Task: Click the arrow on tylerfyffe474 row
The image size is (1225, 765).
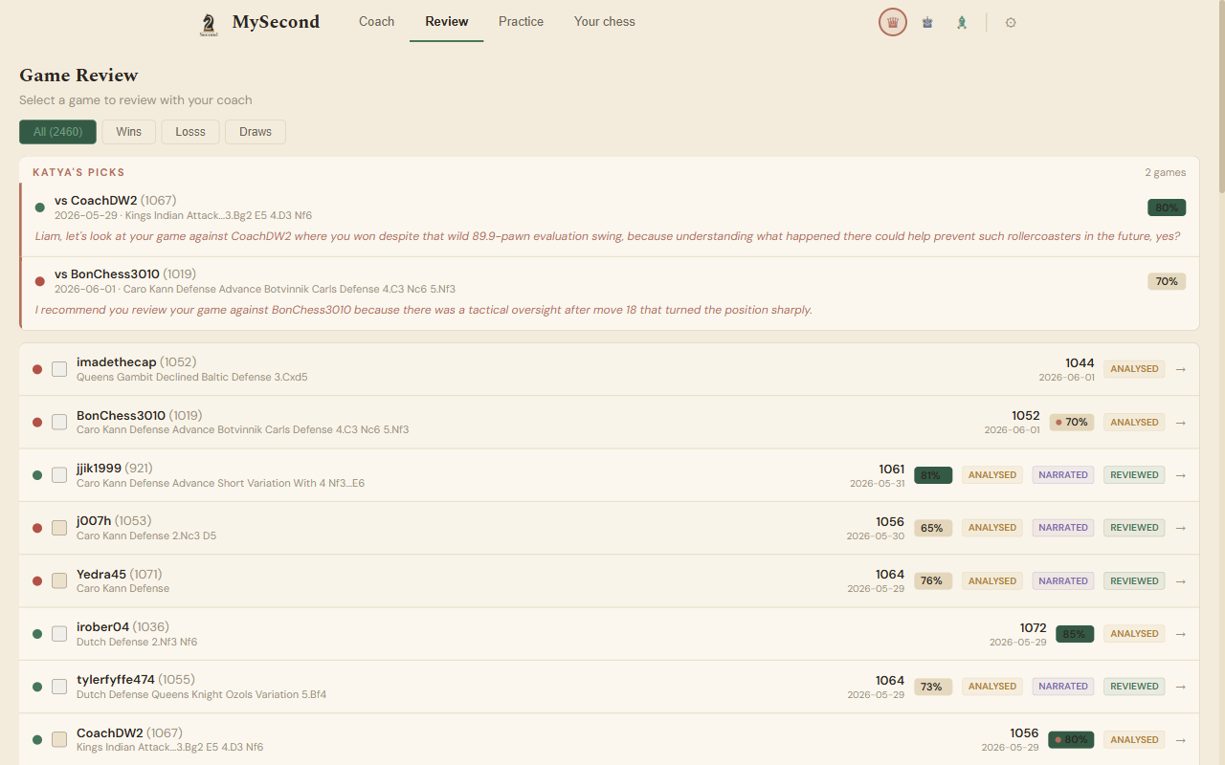Action: (1180, 687)
